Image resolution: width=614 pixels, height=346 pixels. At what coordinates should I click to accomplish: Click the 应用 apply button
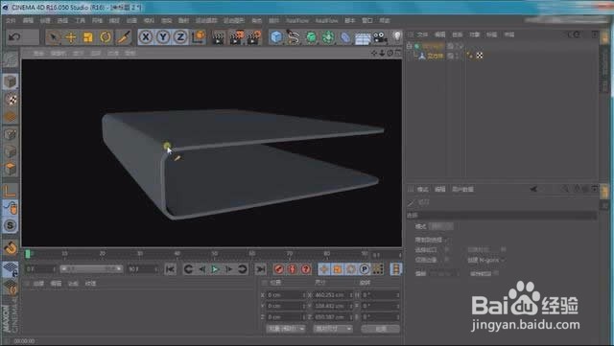click(381, 329)
